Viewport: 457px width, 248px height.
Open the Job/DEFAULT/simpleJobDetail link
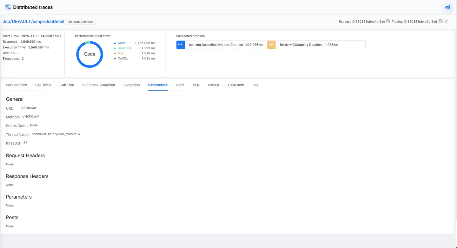click(33, 22)
